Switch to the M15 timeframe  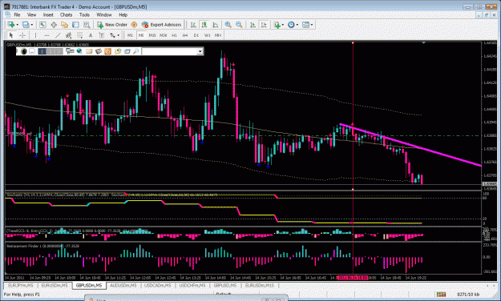click(152, 35)
